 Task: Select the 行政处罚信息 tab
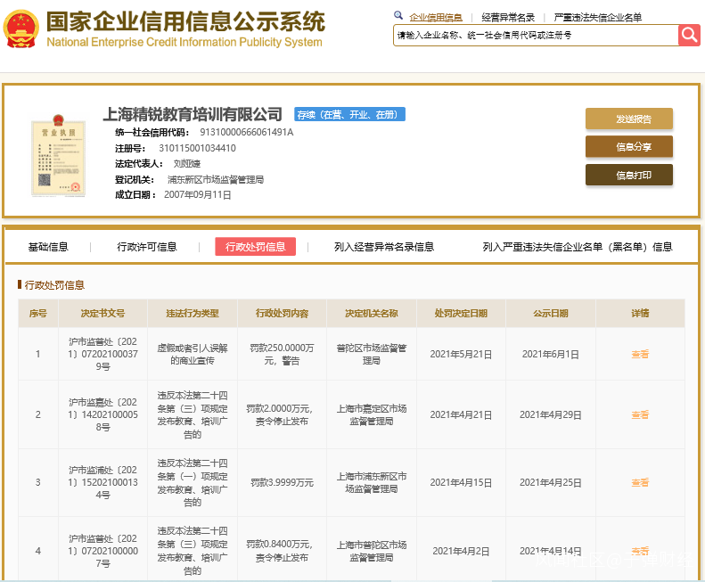255,247
